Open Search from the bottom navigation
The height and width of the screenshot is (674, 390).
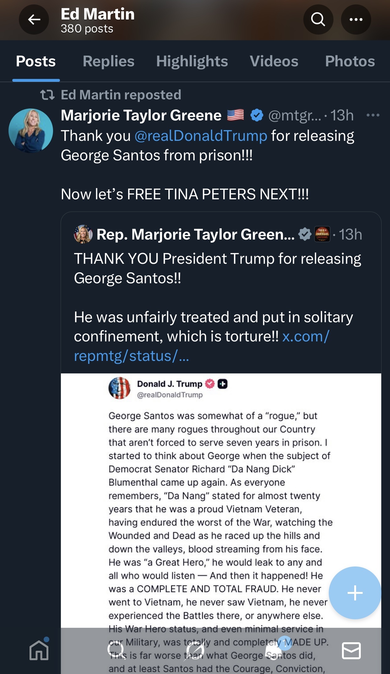tap(116, 650)
